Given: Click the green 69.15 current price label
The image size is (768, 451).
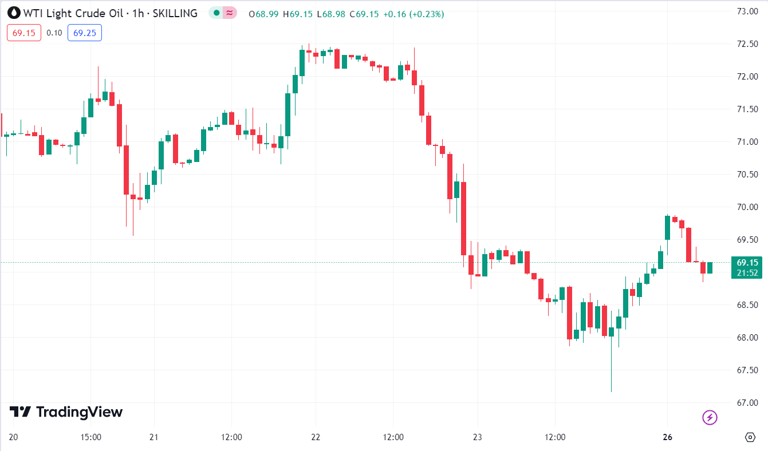Looking at the screenshot, I should [748, 262].
